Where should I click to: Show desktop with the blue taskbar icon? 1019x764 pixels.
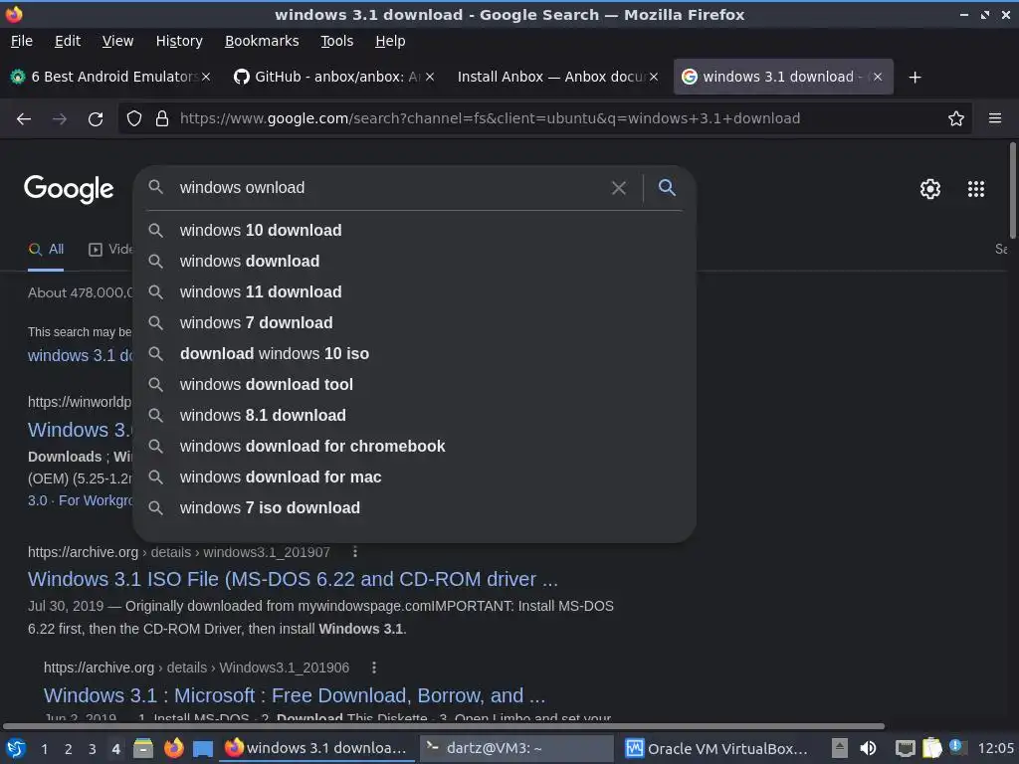click(x=203, y=749)
